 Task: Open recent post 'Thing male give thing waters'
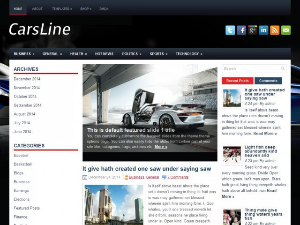click(x=263, y=214)
